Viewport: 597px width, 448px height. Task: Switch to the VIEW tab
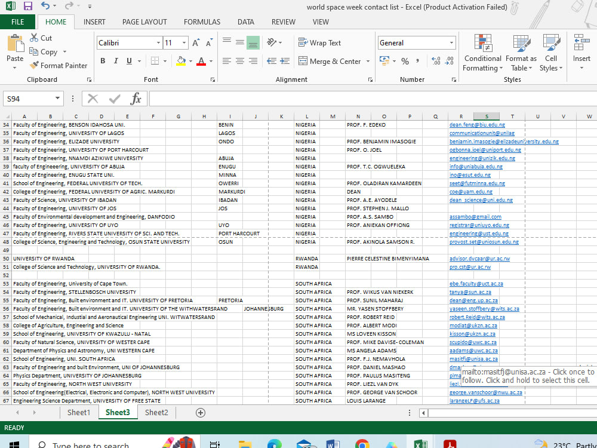point(321,22)
